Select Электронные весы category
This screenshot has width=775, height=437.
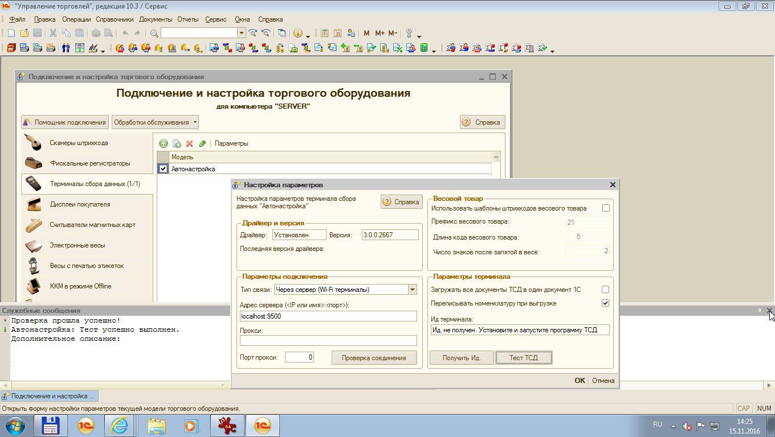87,245
